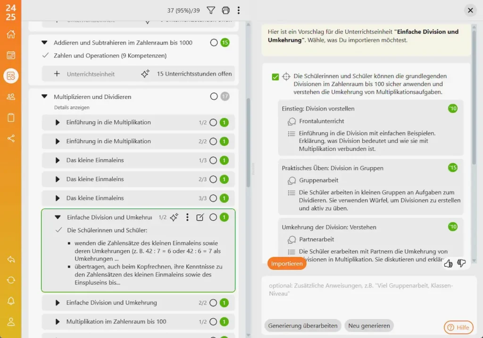Toggle circle for Einführung Multiplikation 2/2
The width and height of the screenshot is (483, 338).
click(x=213, y=142)
